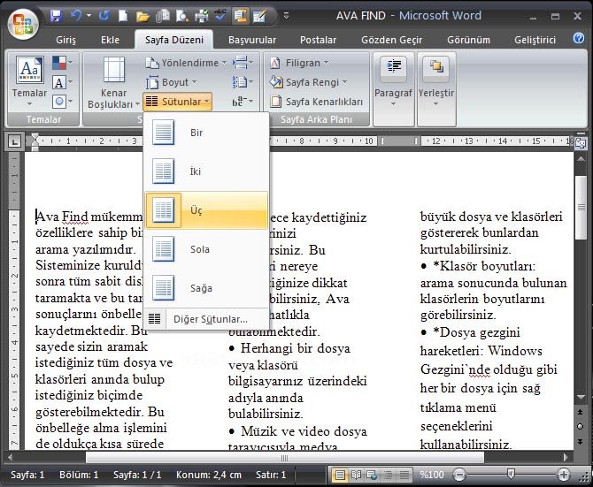
Task: Open undo history dropdown arrow
Action: click(89, 16)
